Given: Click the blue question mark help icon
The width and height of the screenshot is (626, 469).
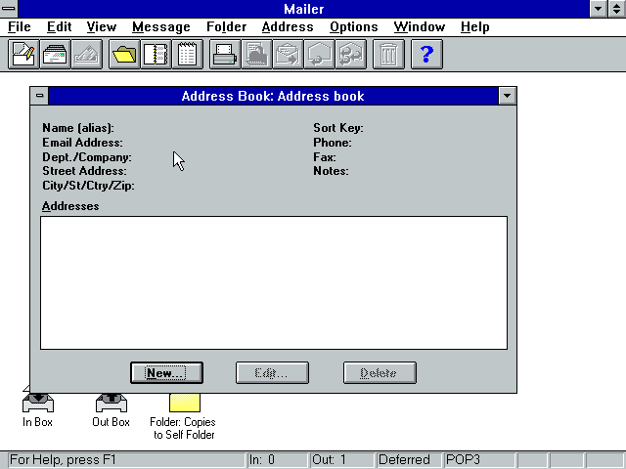Looking at the screenshot, I should pos(426,55).
